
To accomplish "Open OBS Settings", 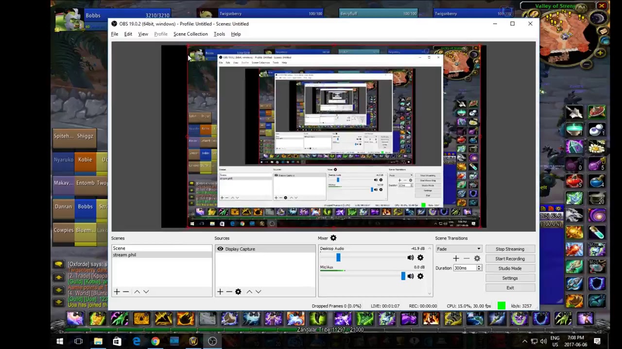I will click(510, 278).
